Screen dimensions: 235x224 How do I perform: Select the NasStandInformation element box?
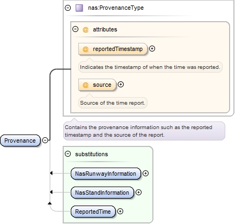coord(102,193)
